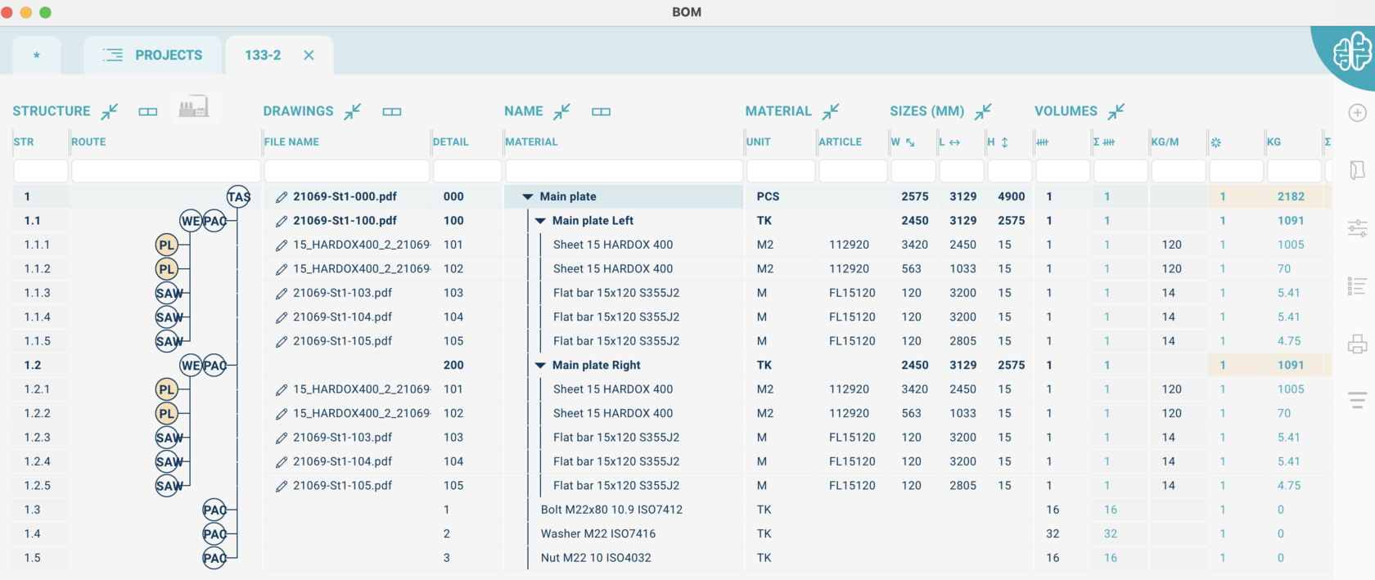The height and width of the screenshot is (580, 1375).
Task: Toggle the column layout icon beside DRAWINGS
Action: click(392, 111)
